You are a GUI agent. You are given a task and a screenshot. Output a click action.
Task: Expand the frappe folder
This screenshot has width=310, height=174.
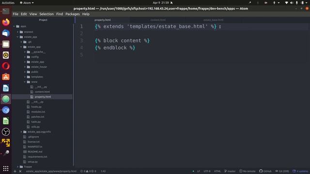coord(18,167)
